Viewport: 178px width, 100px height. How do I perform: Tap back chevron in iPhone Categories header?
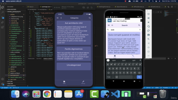tap(61, 18)
